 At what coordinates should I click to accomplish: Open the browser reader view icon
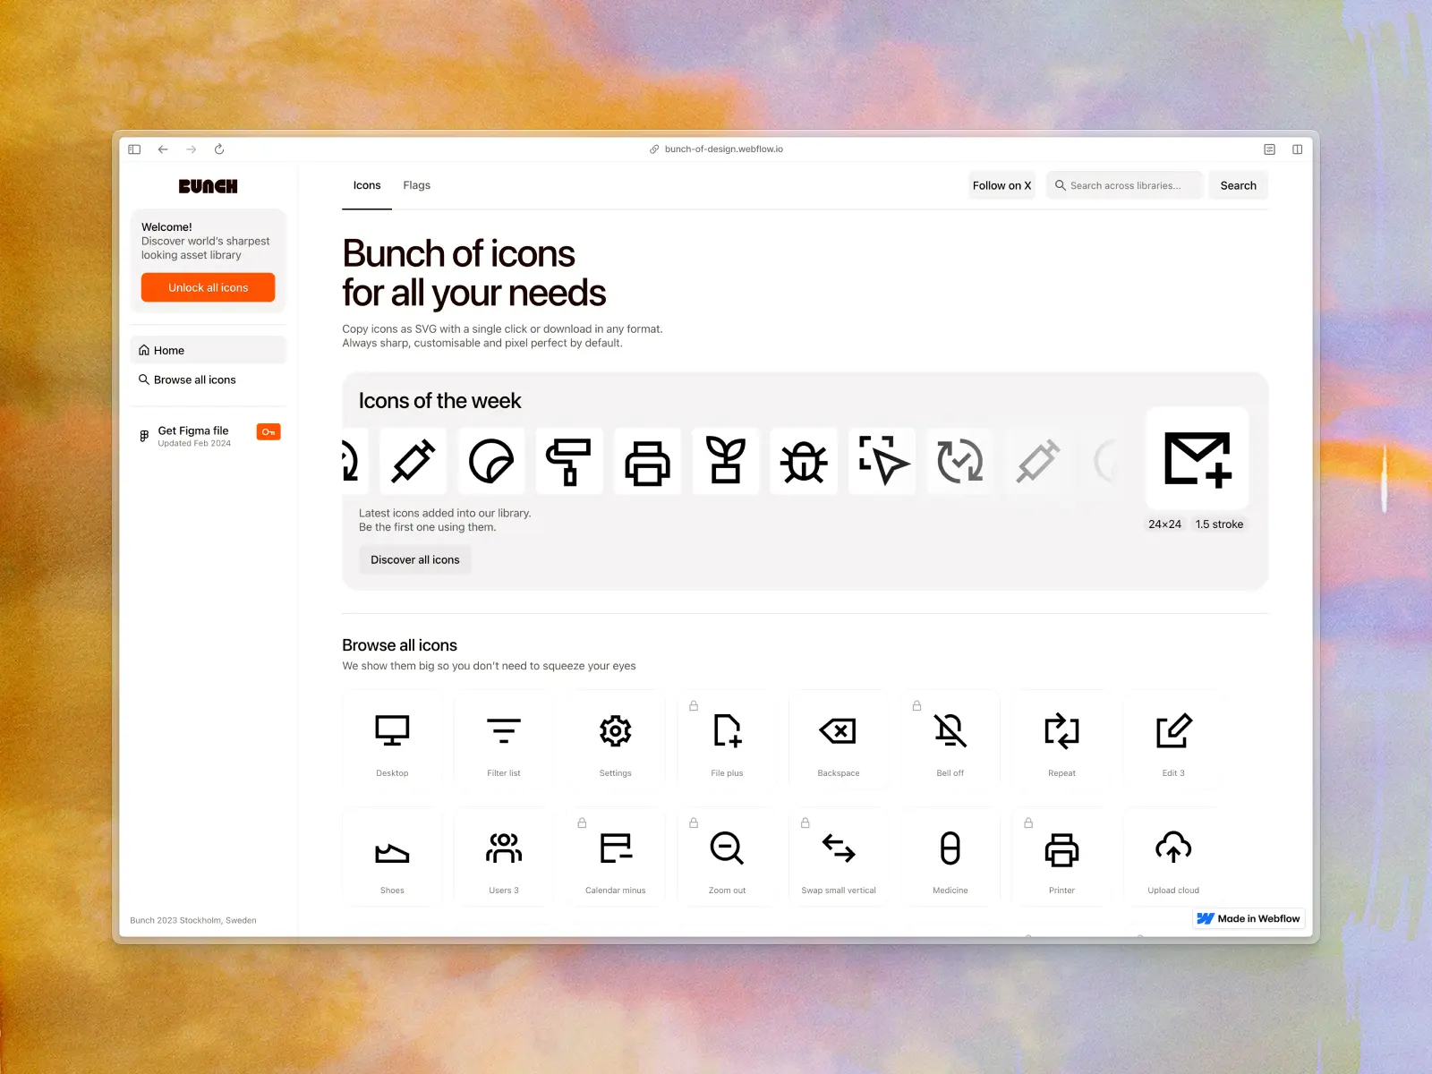point(1269,149)
